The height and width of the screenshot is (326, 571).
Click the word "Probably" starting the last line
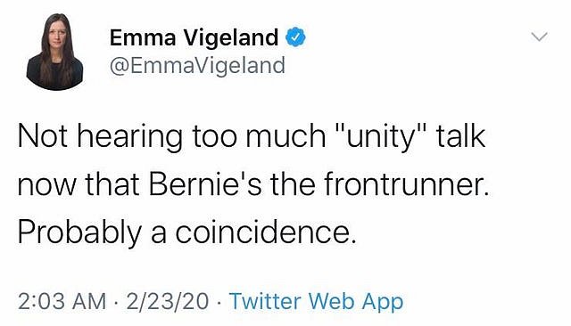79,233
